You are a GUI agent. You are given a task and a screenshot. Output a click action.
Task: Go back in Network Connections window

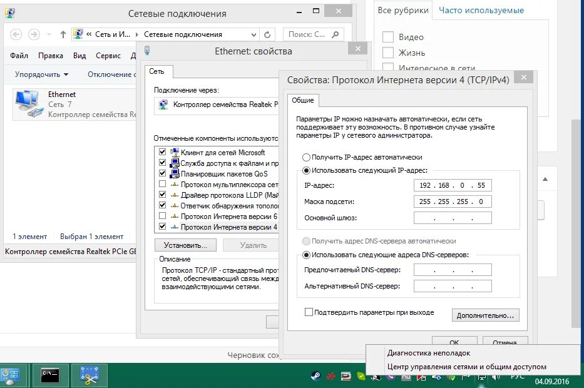coord(16,34)
